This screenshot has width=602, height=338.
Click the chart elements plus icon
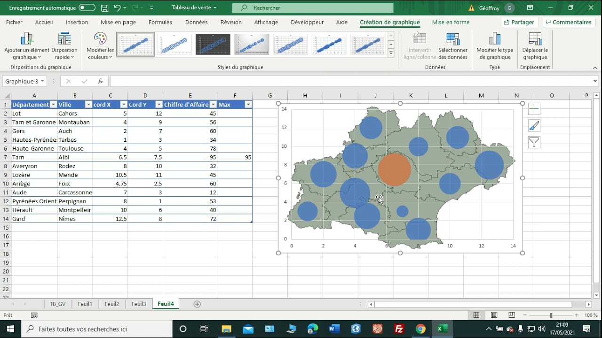pos(534,109)
